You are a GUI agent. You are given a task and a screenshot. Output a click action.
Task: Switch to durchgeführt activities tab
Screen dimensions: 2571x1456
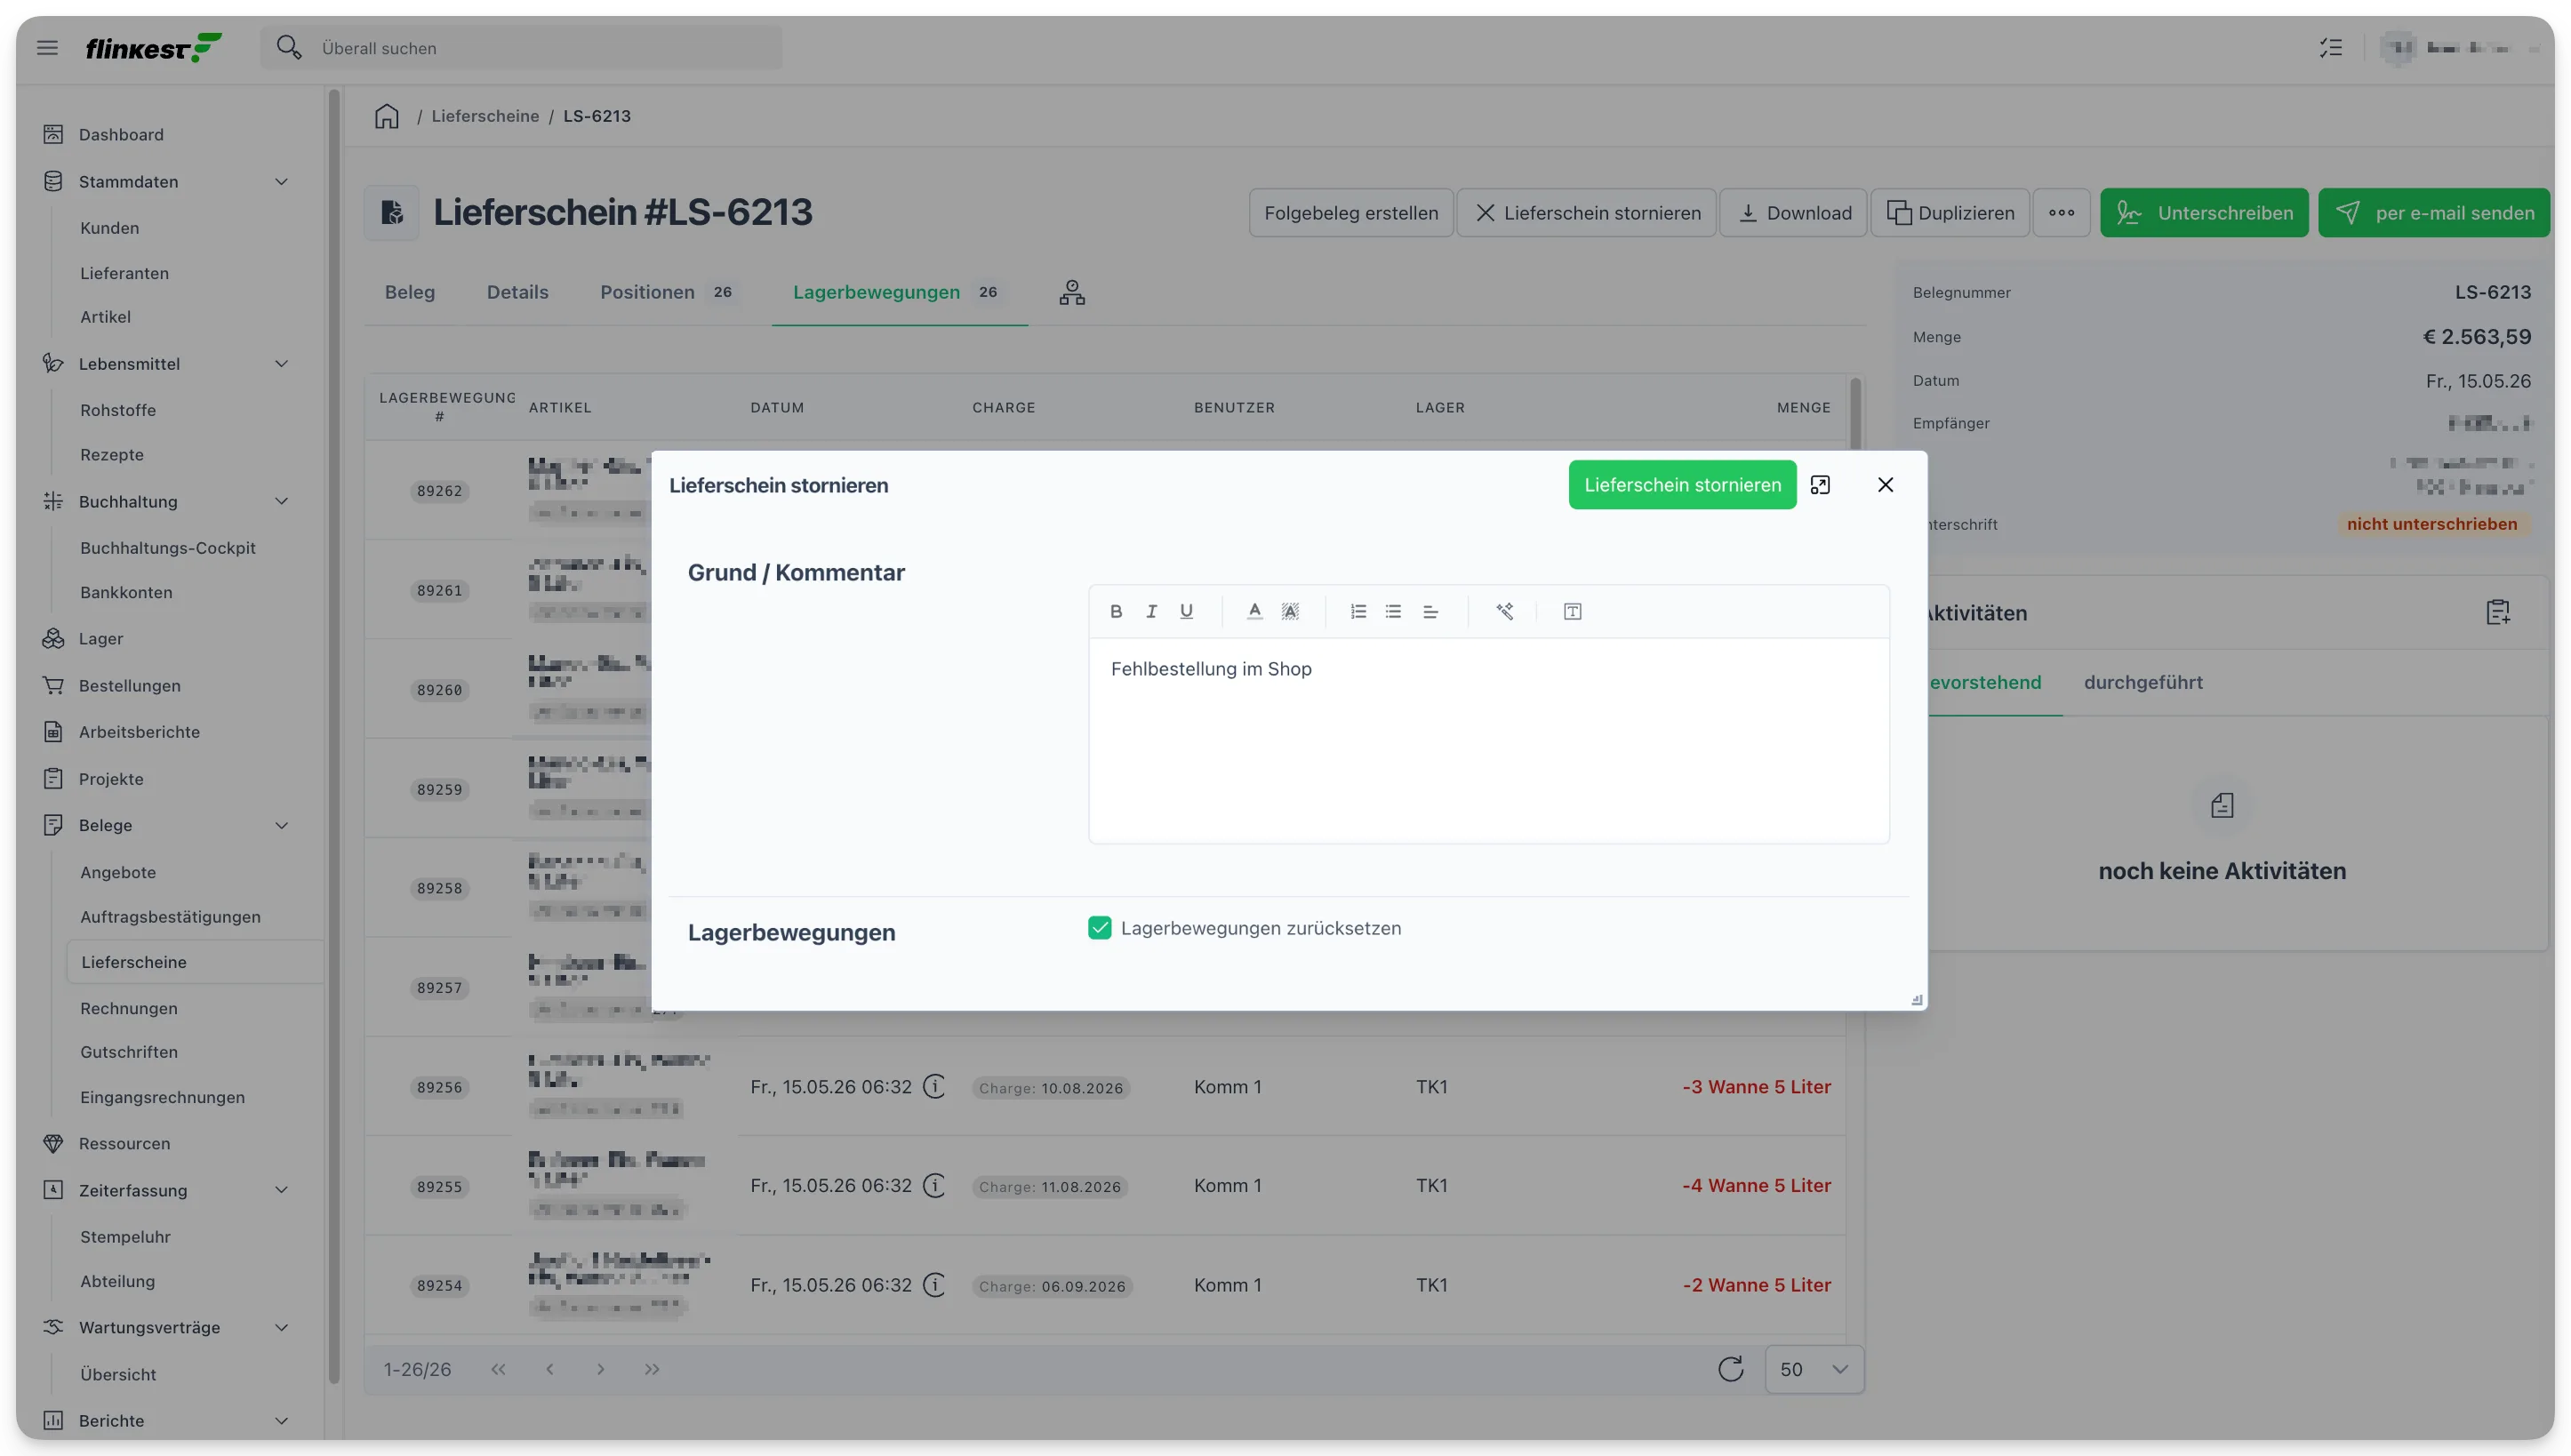pos(2143,682)
